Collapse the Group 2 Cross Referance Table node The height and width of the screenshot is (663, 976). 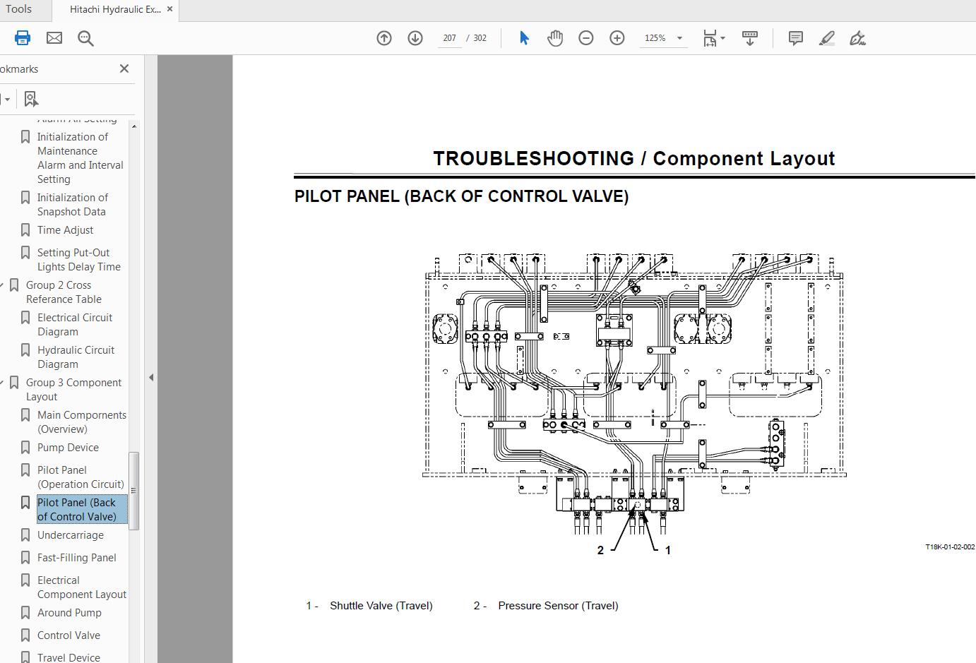(2, 285)
